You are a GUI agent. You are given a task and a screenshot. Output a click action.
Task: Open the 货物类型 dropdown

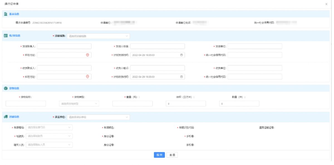click(79, 104)
